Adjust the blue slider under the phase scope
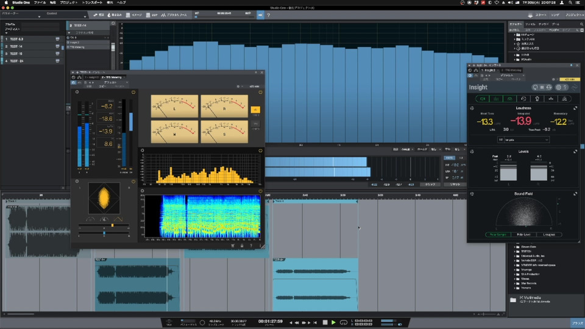This screenshot has width=585, height=329. [104, 232]
